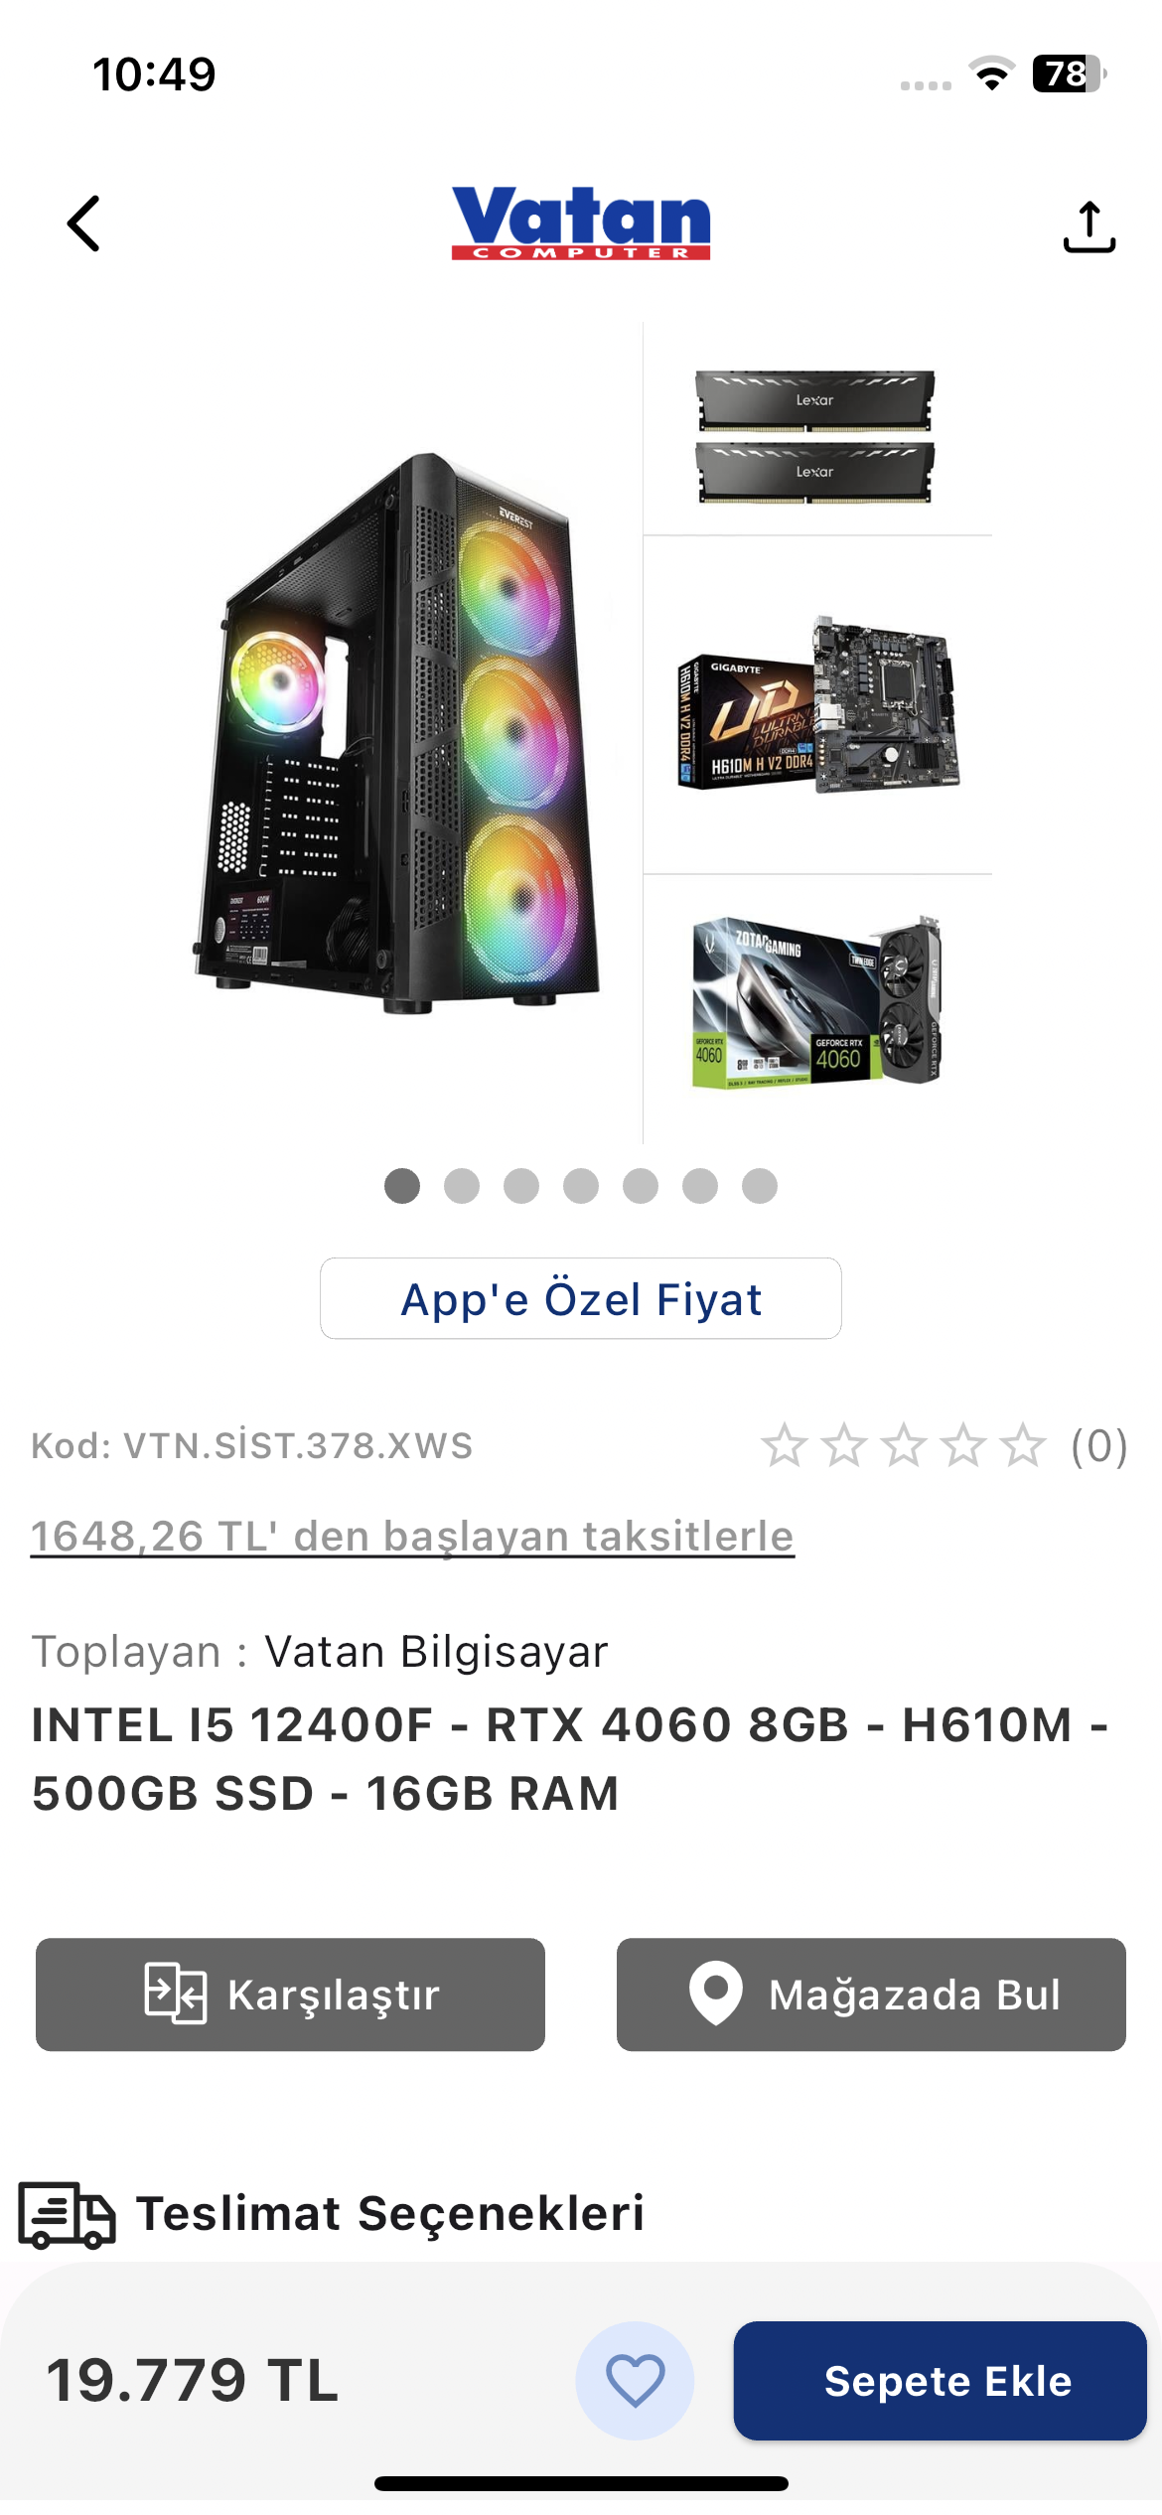
Task: Open the review count (0)
Action: 1098,1446
